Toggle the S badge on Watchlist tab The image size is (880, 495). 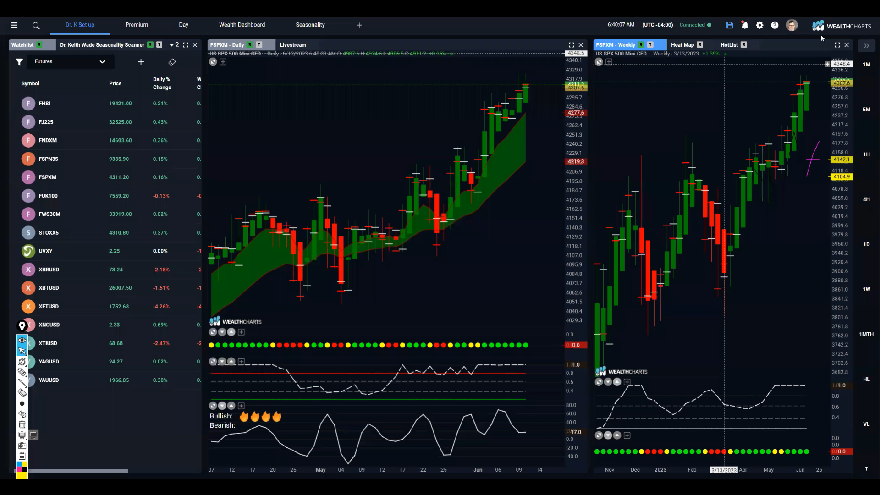point(39,45)
